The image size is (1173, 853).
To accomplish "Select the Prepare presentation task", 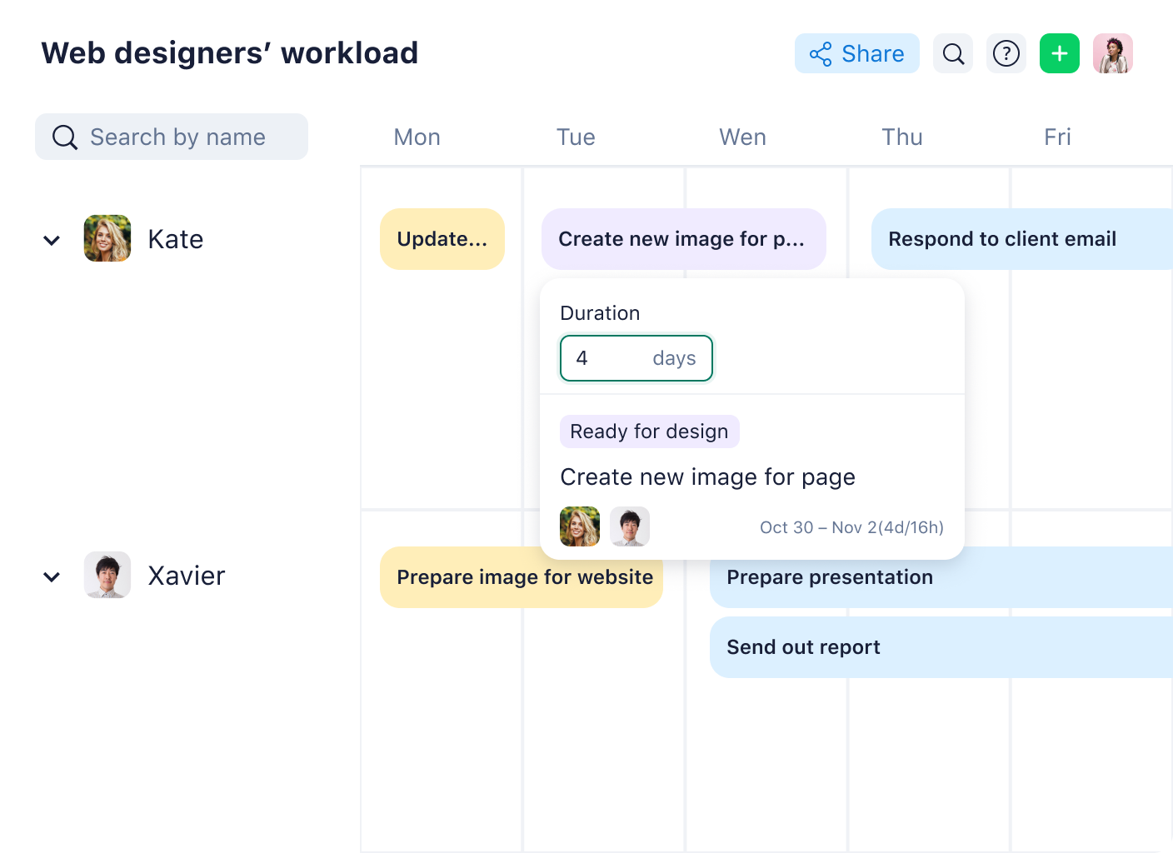I will [830, 577].
